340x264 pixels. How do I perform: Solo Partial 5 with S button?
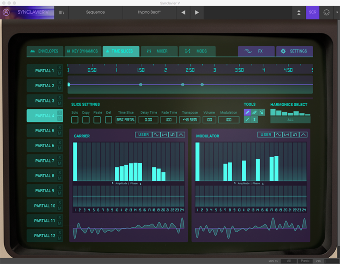59,128
